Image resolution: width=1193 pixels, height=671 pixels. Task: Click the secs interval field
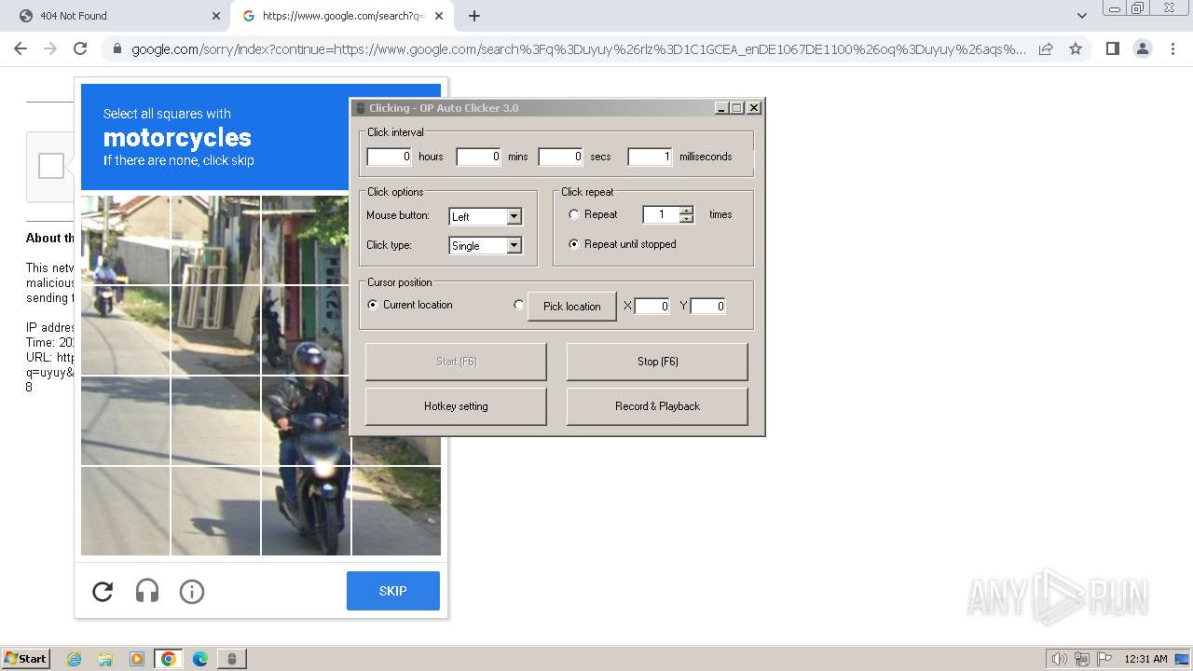[561, 157]
